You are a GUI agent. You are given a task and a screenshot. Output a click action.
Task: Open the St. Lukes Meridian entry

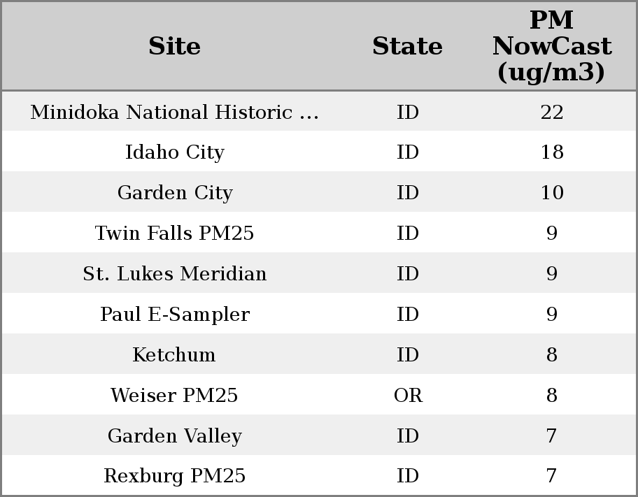(174, 274)
